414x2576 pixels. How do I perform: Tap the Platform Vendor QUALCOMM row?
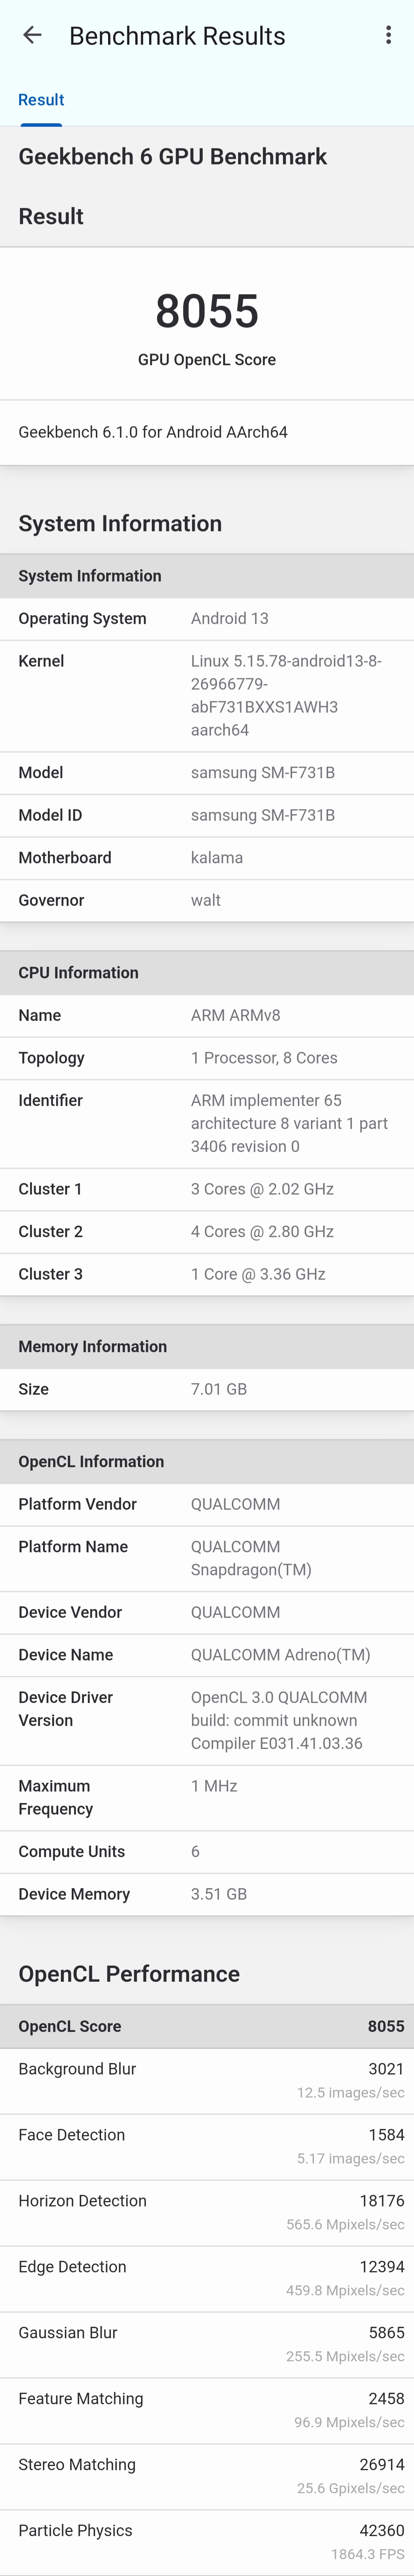click(207, 1504)
